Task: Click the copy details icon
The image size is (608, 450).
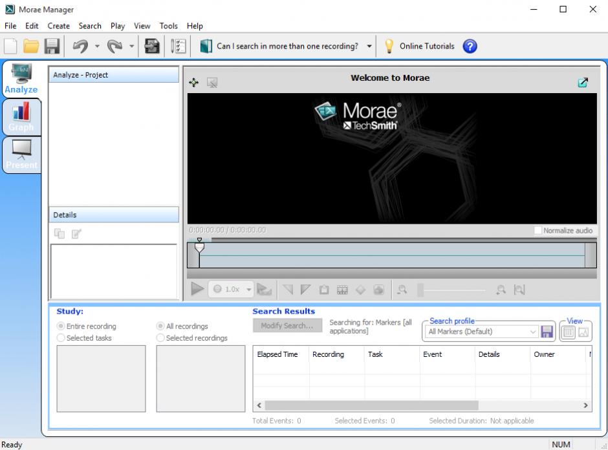Action: [60, 233]
